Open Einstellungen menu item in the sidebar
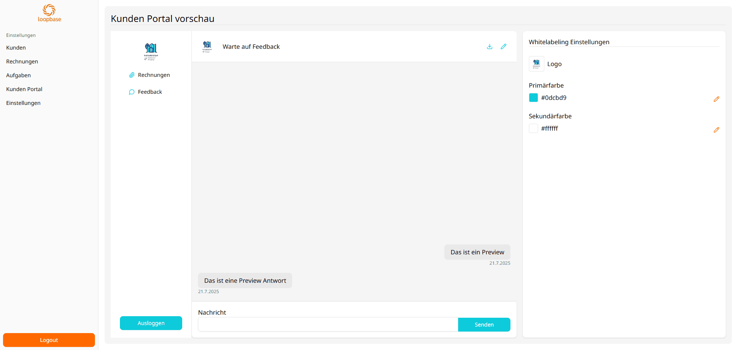Screen dimensions: 738x350 [x=23, y=103]
